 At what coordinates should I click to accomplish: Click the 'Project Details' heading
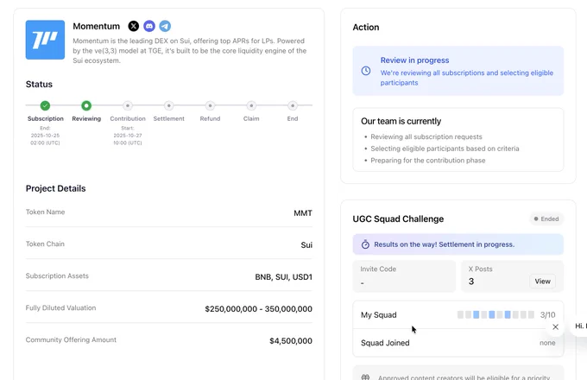(56, 188)
